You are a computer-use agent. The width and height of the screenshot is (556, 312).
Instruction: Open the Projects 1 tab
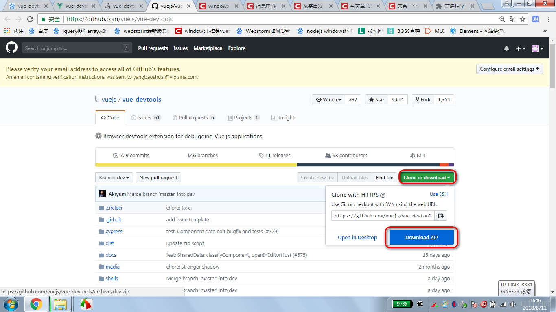point(243,117)
